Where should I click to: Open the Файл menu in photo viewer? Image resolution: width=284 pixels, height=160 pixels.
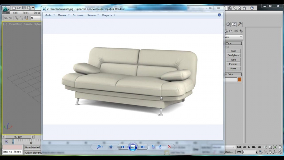[50, 15]
